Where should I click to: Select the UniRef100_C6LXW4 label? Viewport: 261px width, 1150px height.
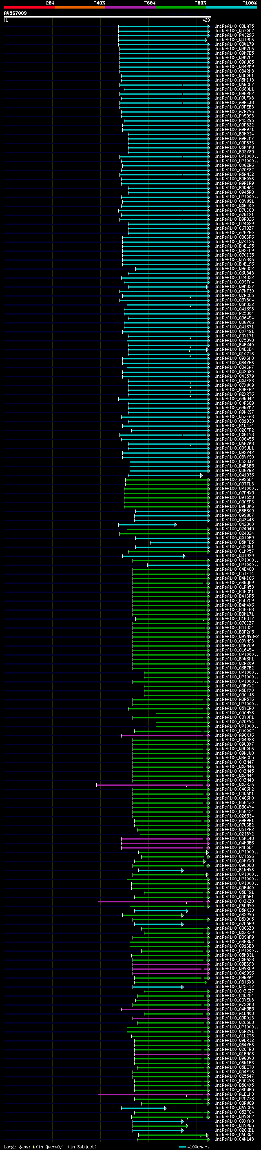click(234, 1134)
